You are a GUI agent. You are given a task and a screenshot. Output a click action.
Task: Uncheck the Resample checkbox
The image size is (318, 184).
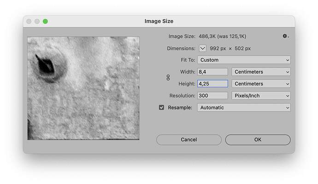coord(161,108)
